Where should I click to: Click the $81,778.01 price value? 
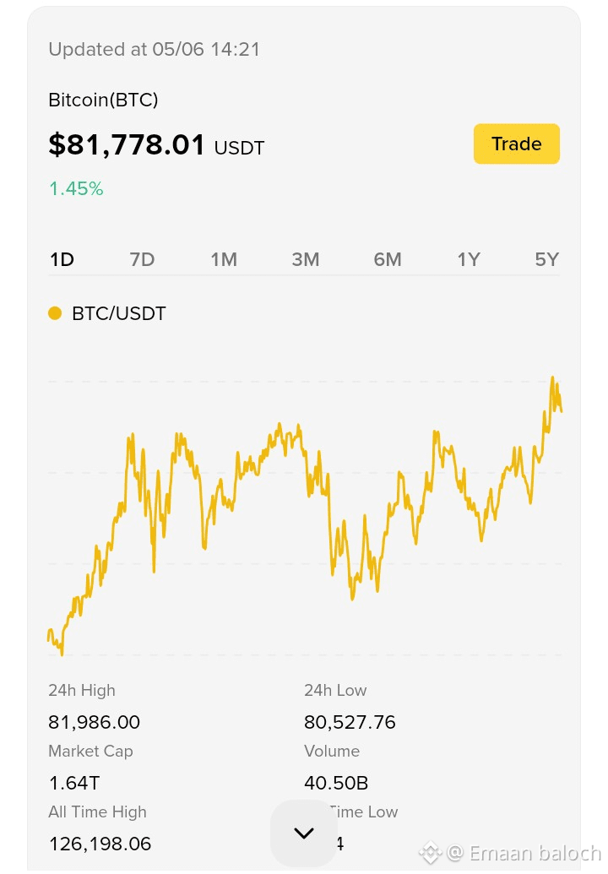point(127,144)
